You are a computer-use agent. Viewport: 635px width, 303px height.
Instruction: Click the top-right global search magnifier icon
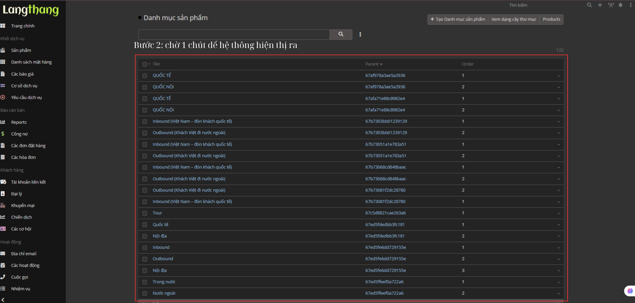click(589, 5)
